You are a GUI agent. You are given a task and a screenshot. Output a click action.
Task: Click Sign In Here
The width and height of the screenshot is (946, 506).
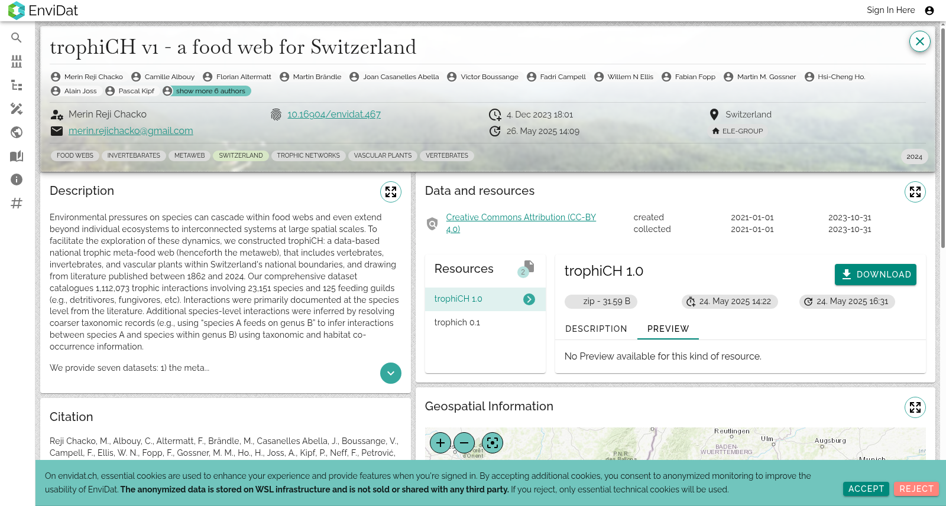click(890, 10)
